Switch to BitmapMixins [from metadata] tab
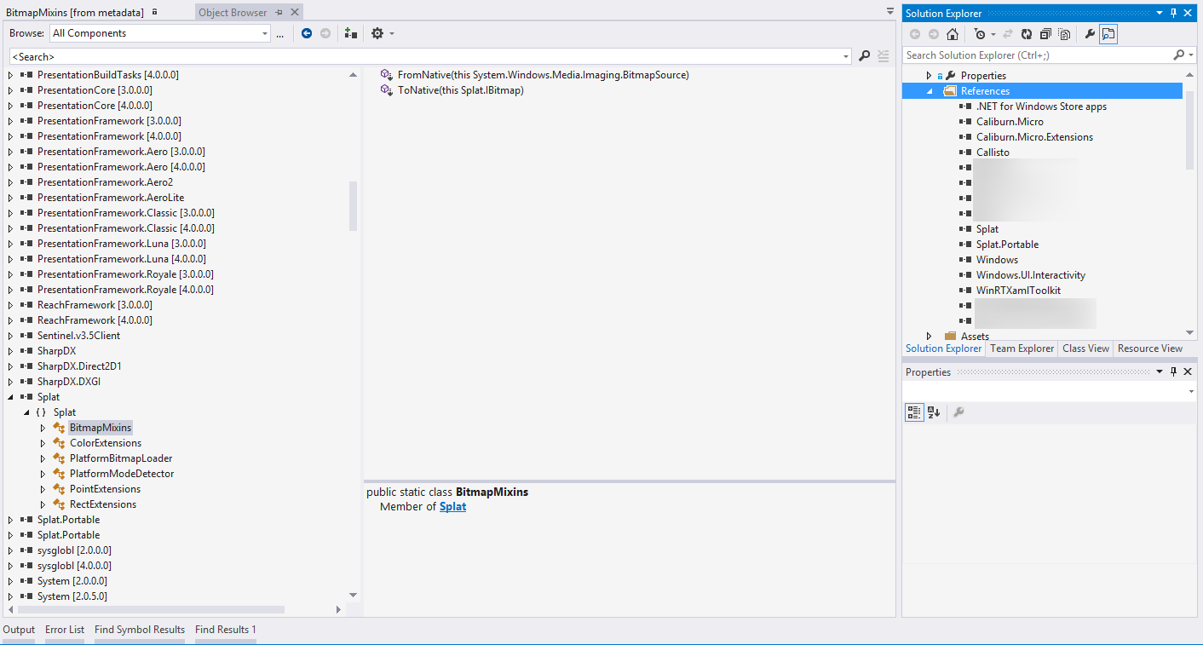Screen dimensions: 1203x645 (75, 13)
